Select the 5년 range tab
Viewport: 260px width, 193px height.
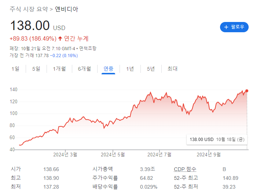coord(151,68)
